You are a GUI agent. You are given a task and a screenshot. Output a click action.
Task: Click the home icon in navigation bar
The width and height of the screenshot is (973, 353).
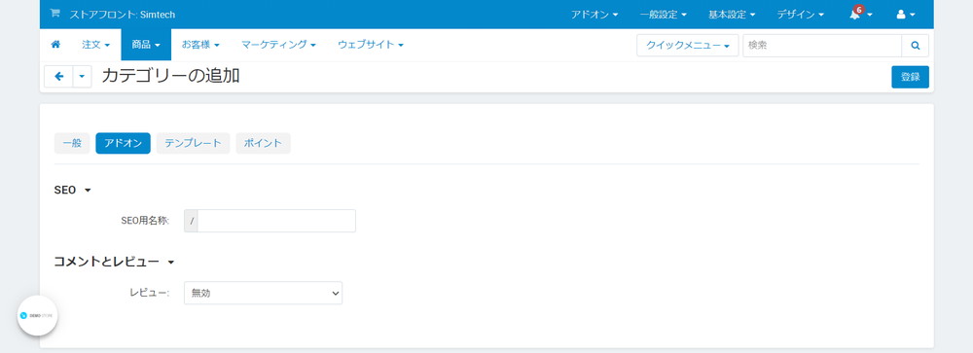coord(55,45)
